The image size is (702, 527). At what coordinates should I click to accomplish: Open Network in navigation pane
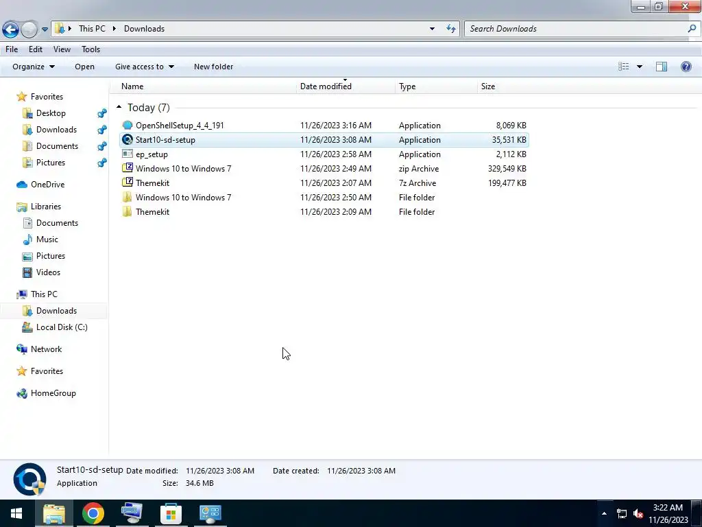click(x=46, y=349)
